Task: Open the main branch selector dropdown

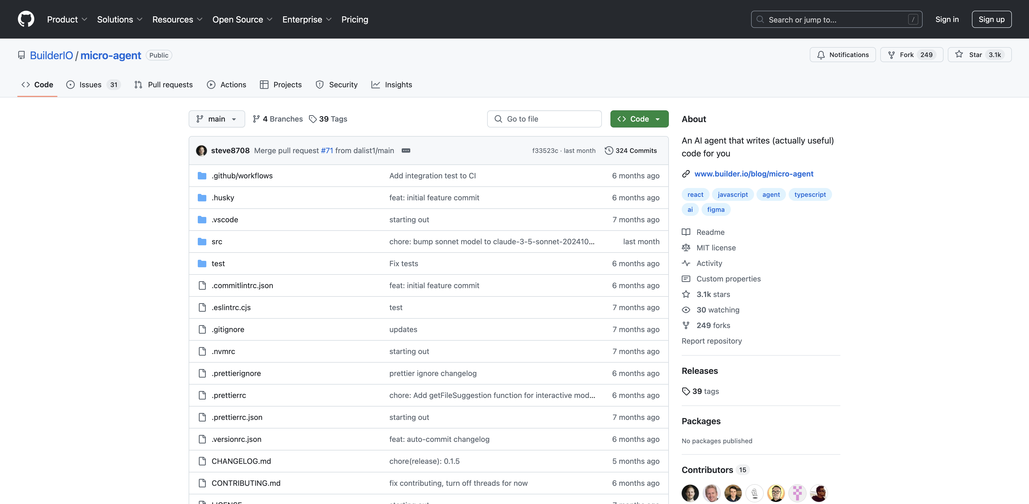Action: click(x=217, y=119)
